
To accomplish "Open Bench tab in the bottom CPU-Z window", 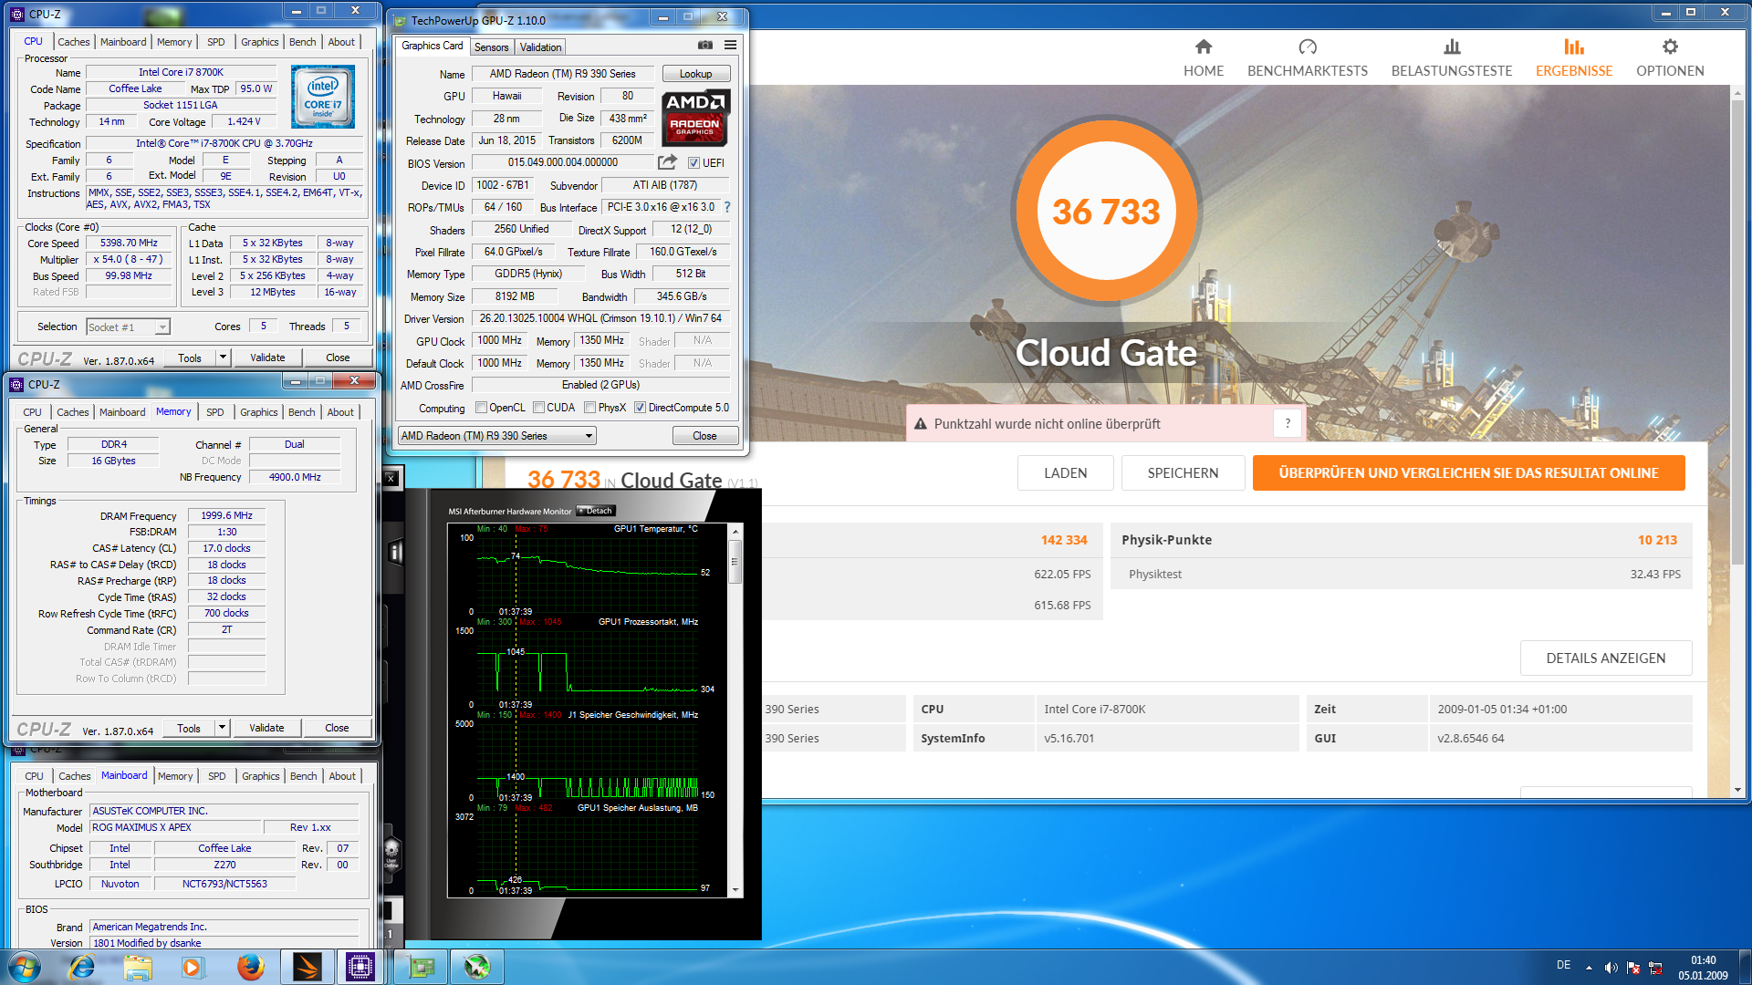I will (303, 776).
